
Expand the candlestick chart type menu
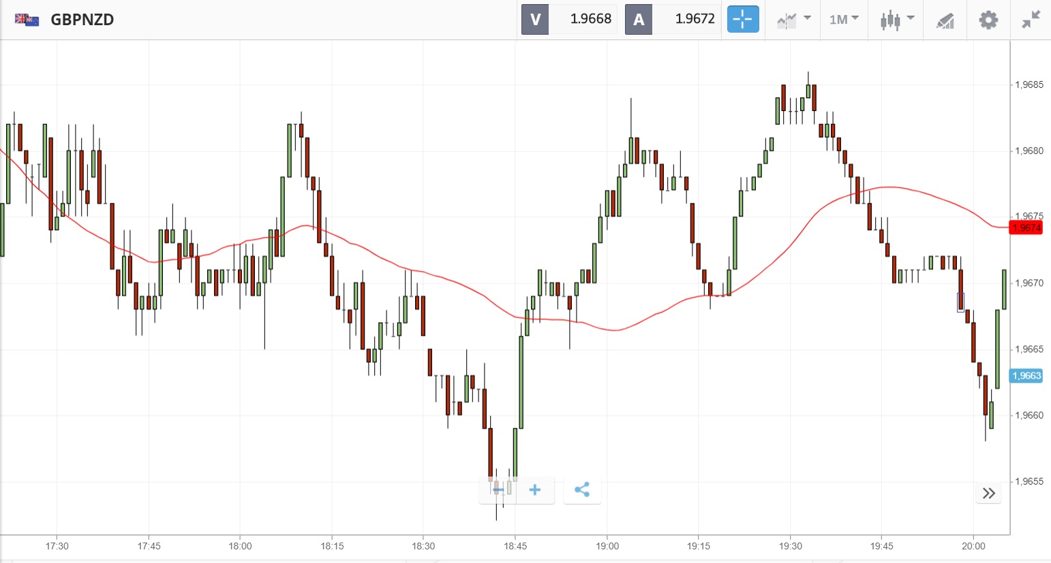pos(896,19)
